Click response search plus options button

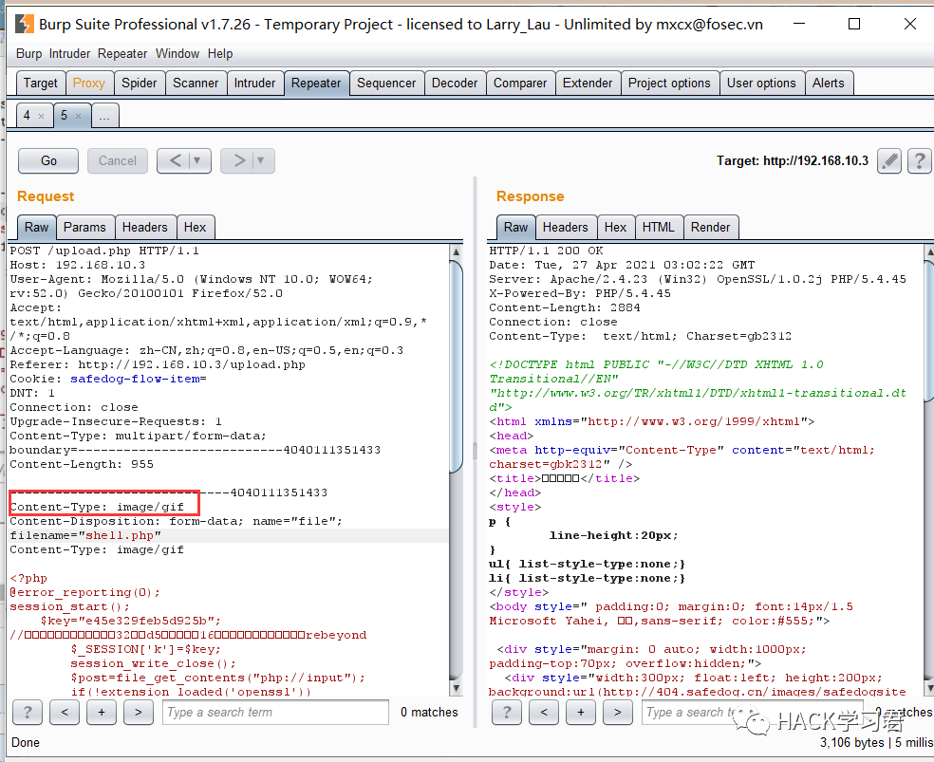(581, 712)
